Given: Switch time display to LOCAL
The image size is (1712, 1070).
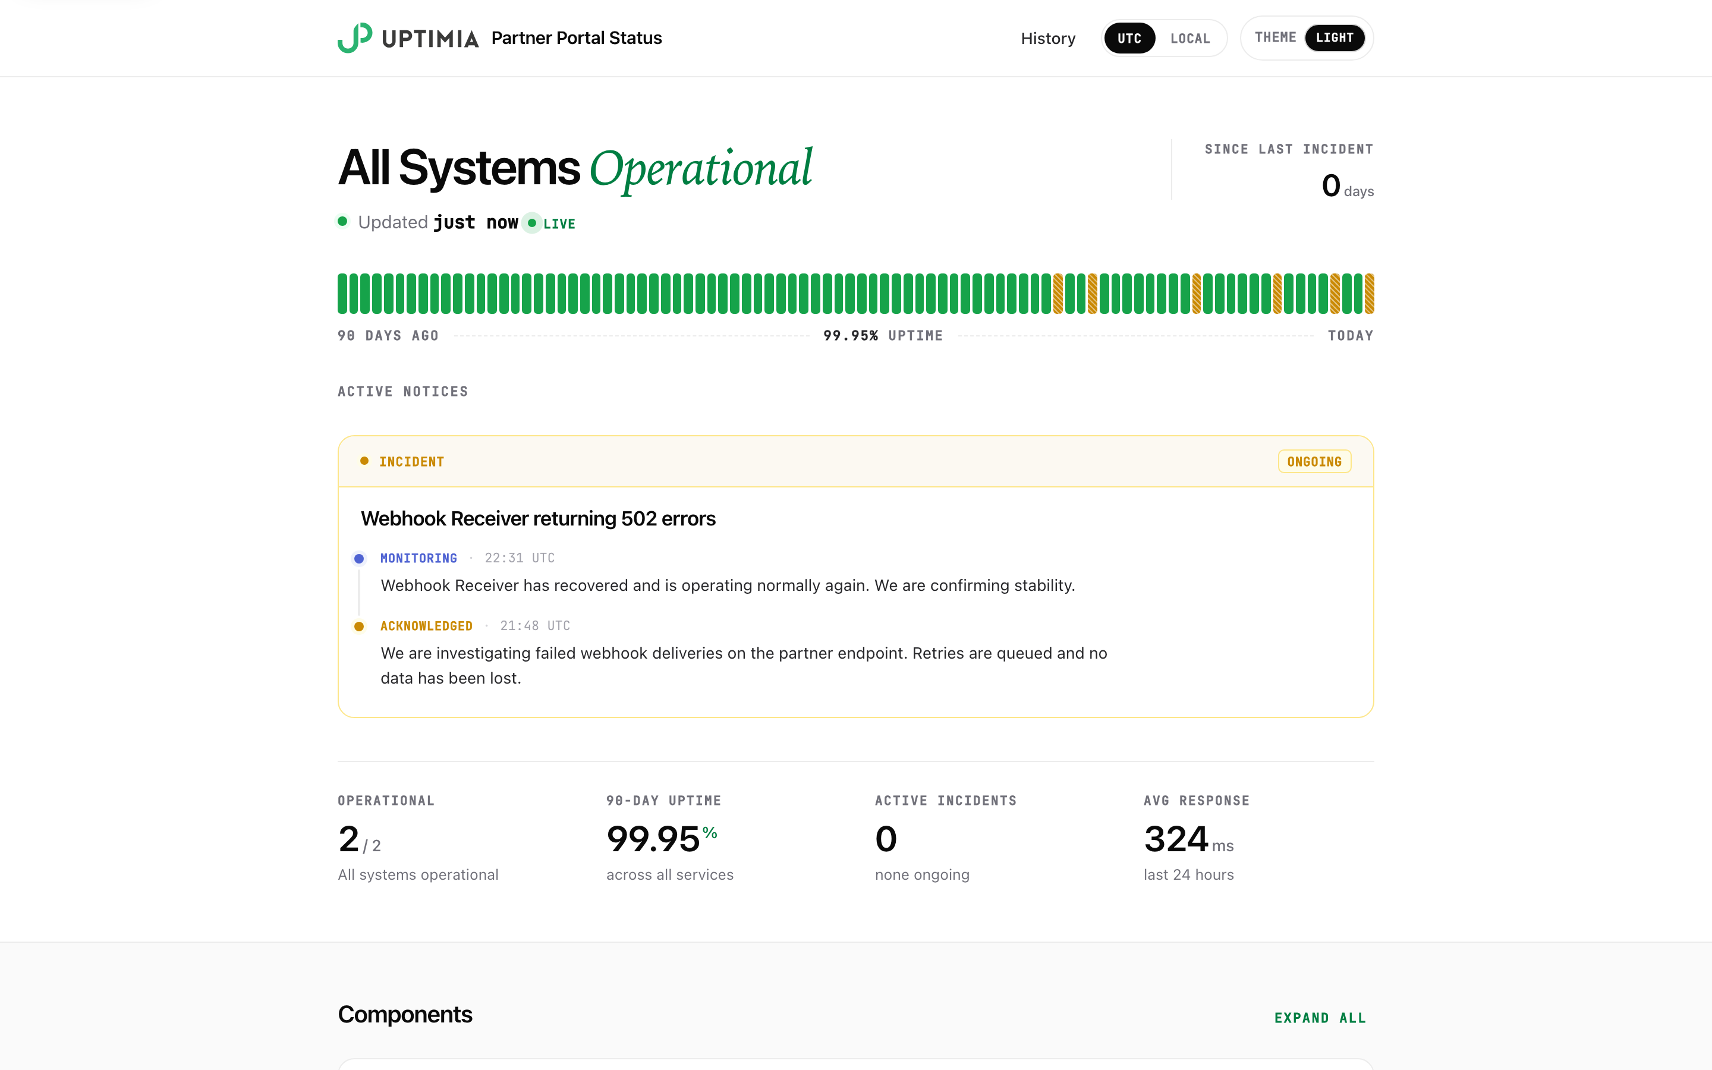Looking at the screenshot, I should [x=1190, y=38].
